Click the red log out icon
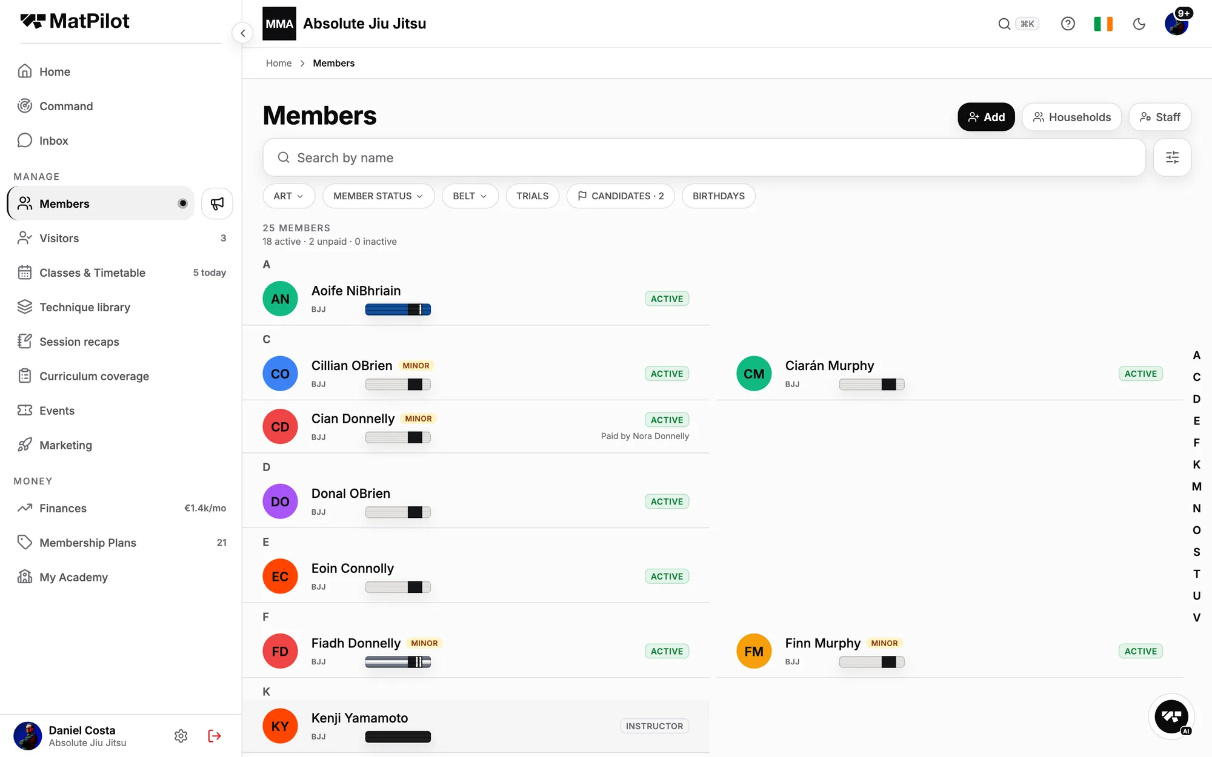The height and width of the screenshot is (757, 1212). pyautogui.click(x=215, y=736)
